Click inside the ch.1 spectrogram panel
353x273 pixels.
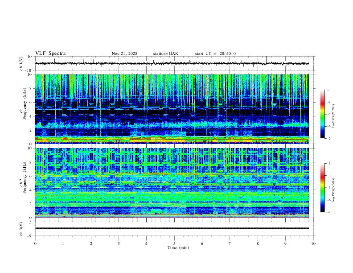[x=172, y=109]
